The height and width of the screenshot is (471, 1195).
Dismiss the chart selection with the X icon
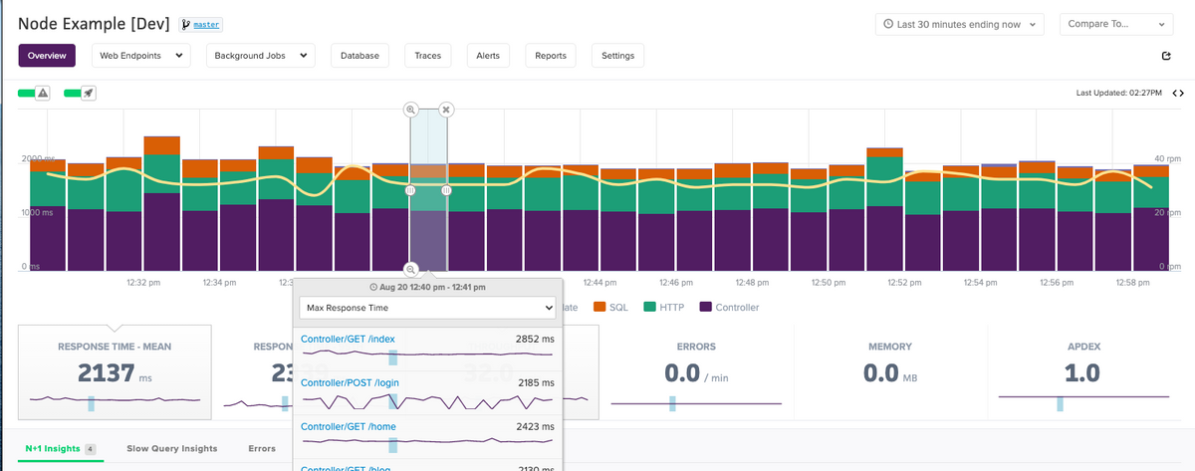(447, 109)
